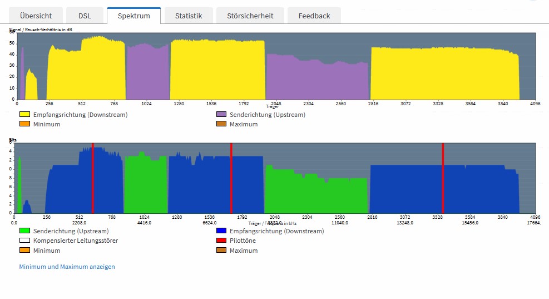This screenshot has height=299, width=549.
Task: Click blue Empfangsrichtung swatch in bits legend
Action: [221, 231]
